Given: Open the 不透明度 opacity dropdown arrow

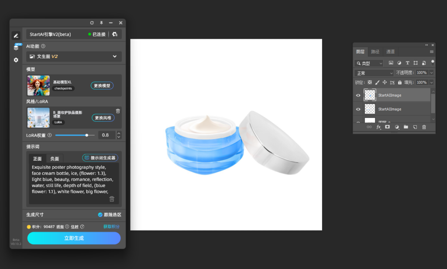Looking at the screenshot, I should coord(432,73).
